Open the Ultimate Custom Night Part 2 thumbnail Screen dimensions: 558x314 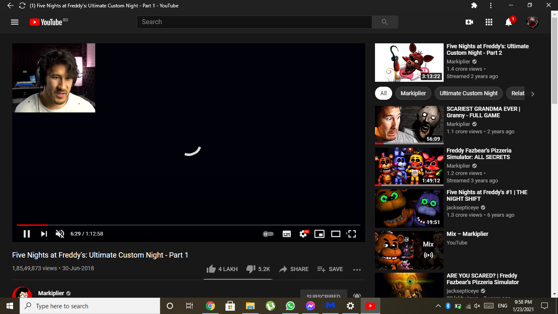(409, 63)
